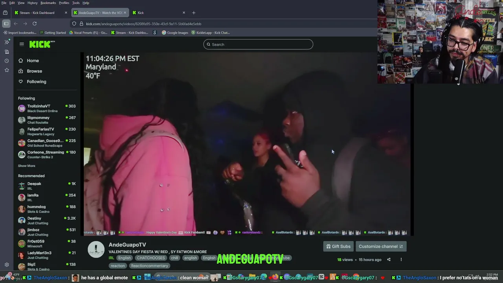The image size is (503, 283).
Task: Expand Show More under Following
Action: point(26,166)
